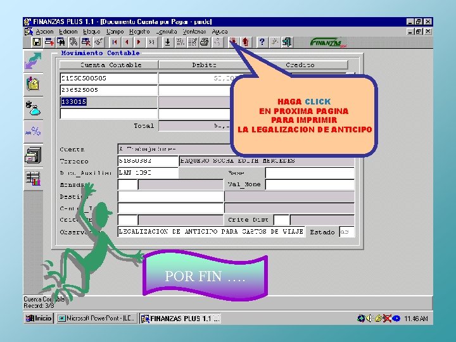
Task: Click the greyed key toolbar icon
Action: click(274, 42)
